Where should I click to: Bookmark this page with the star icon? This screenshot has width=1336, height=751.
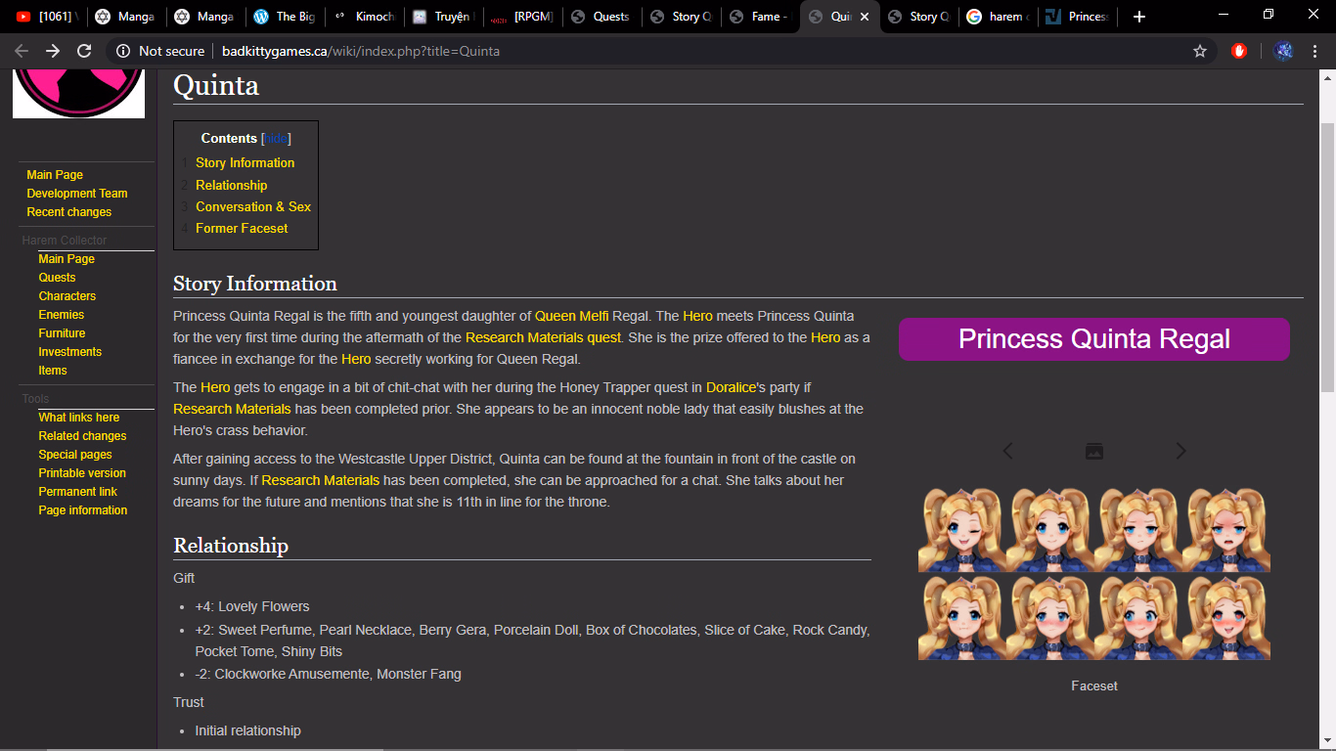[1200, 51]
